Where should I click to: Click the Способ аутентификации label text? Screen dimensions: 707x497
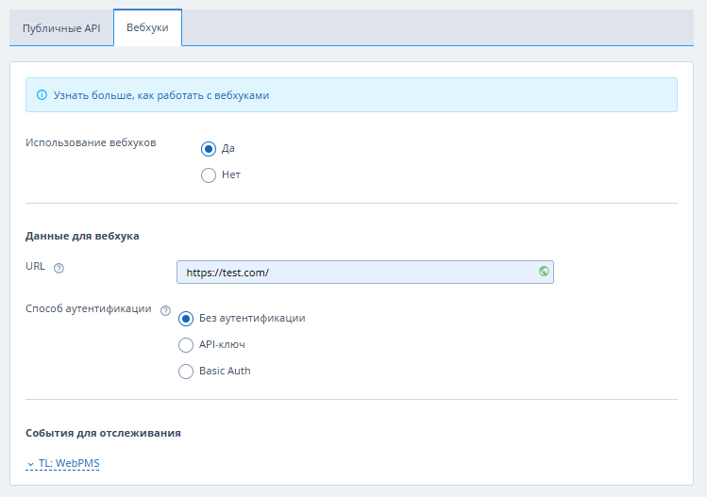pos(89,308)
